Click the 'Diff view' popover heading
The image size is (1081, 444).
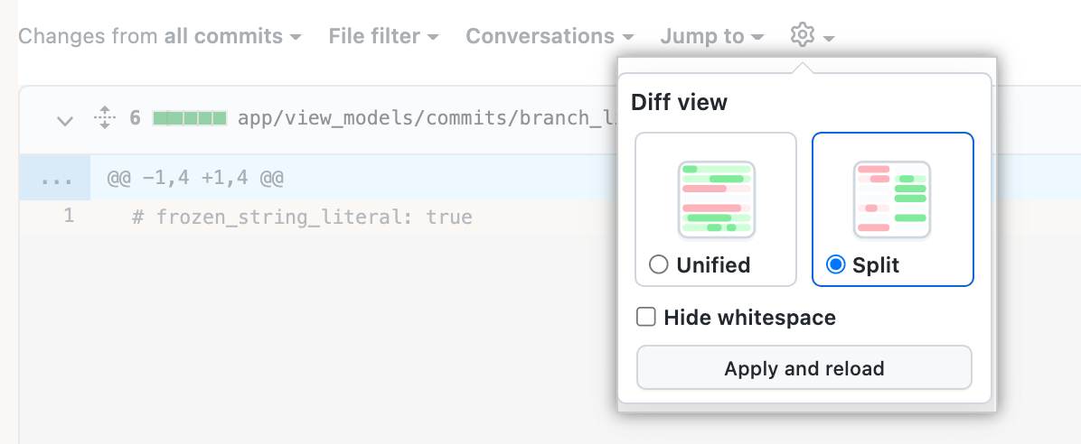tap(678, 102)
